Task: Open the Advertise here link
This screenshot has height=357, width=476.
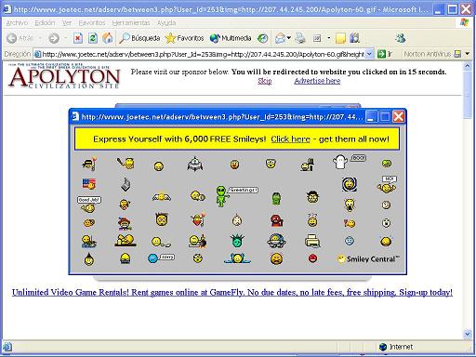Action: 317,81
